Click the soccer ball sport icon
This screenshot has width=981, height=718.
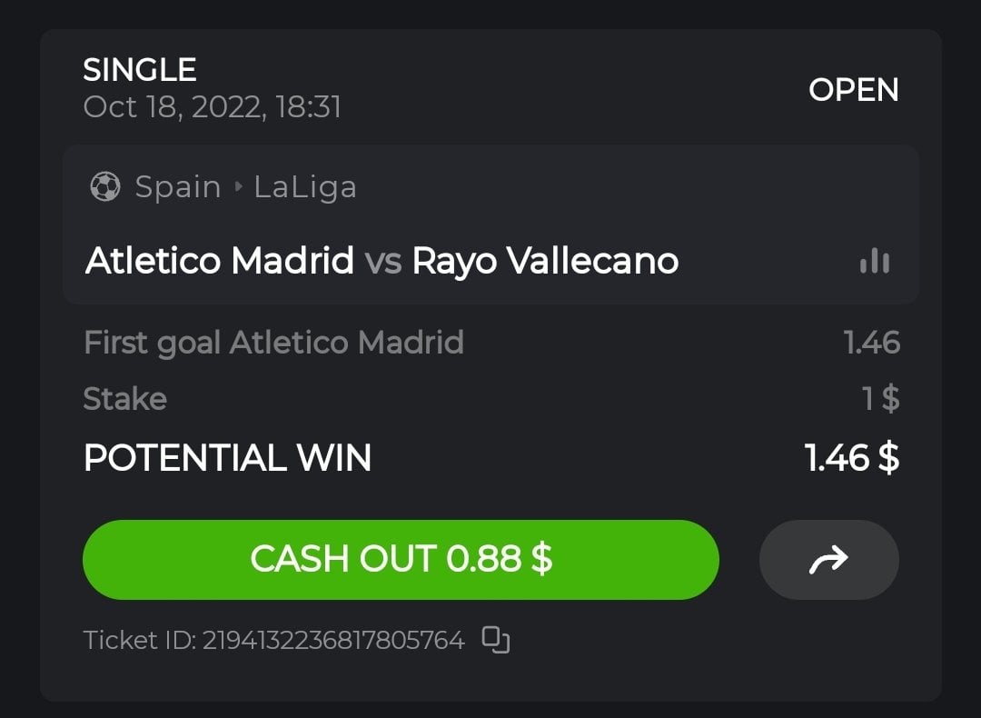tap(105, 187)
